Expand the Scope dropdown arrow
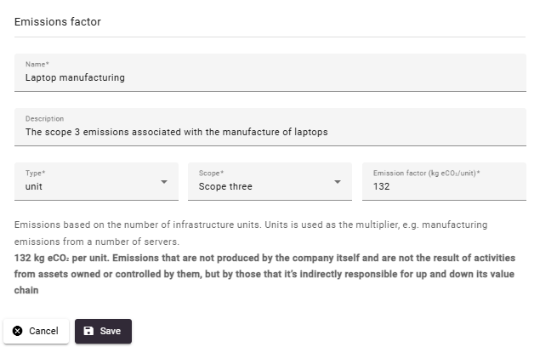 [x=338, y=182]
